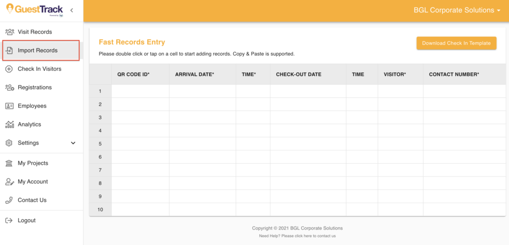The height and width of the screenshot is (245, 509).
Task: Click the contact us help link in footer
Action: [297, 236]
